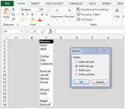Image resolution: width=125 pixels, height=109 pixels.
Task: Click the Cell Styles icon
Action: point(78,19)
